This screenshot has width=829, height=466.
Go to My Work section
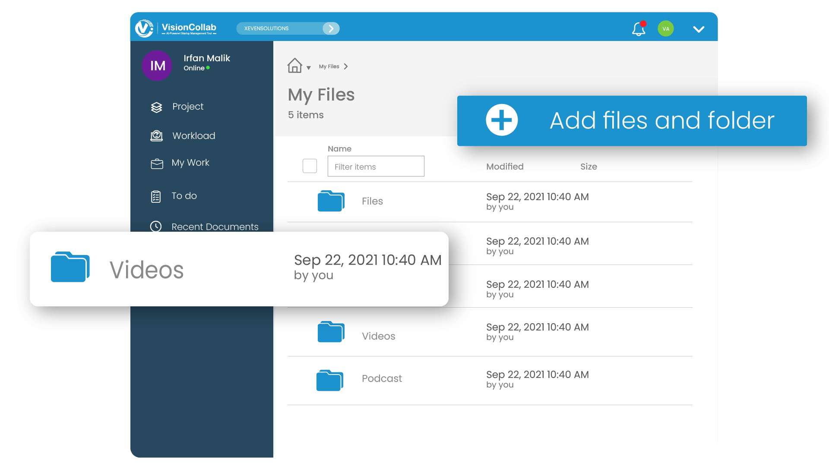pos(190,163)
